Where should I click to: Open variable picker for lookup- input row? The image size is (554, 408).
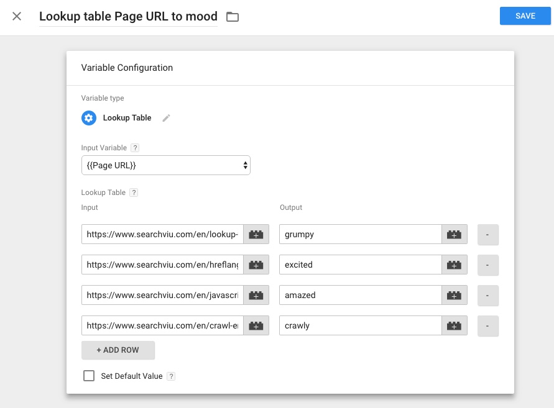[x=256, y=234]
